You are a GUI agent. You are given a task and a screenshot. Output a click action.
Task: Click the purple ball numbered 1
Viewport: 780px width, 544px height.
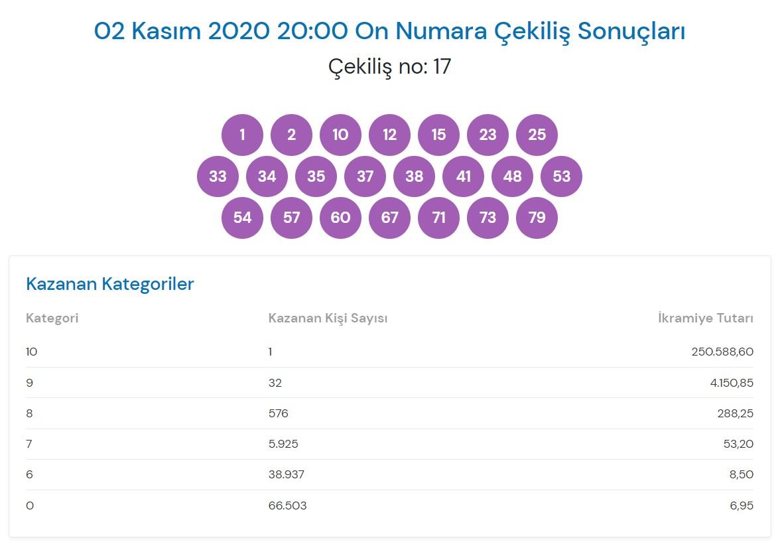242,135
